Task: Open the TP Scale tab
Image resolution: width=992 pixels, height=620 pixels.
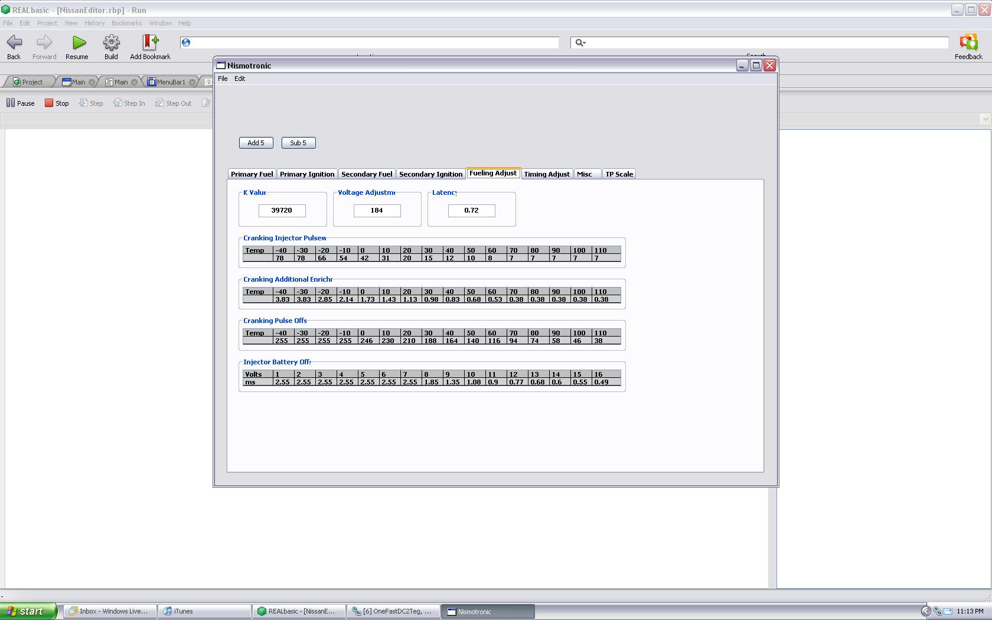Action: (x=619, y=174)
